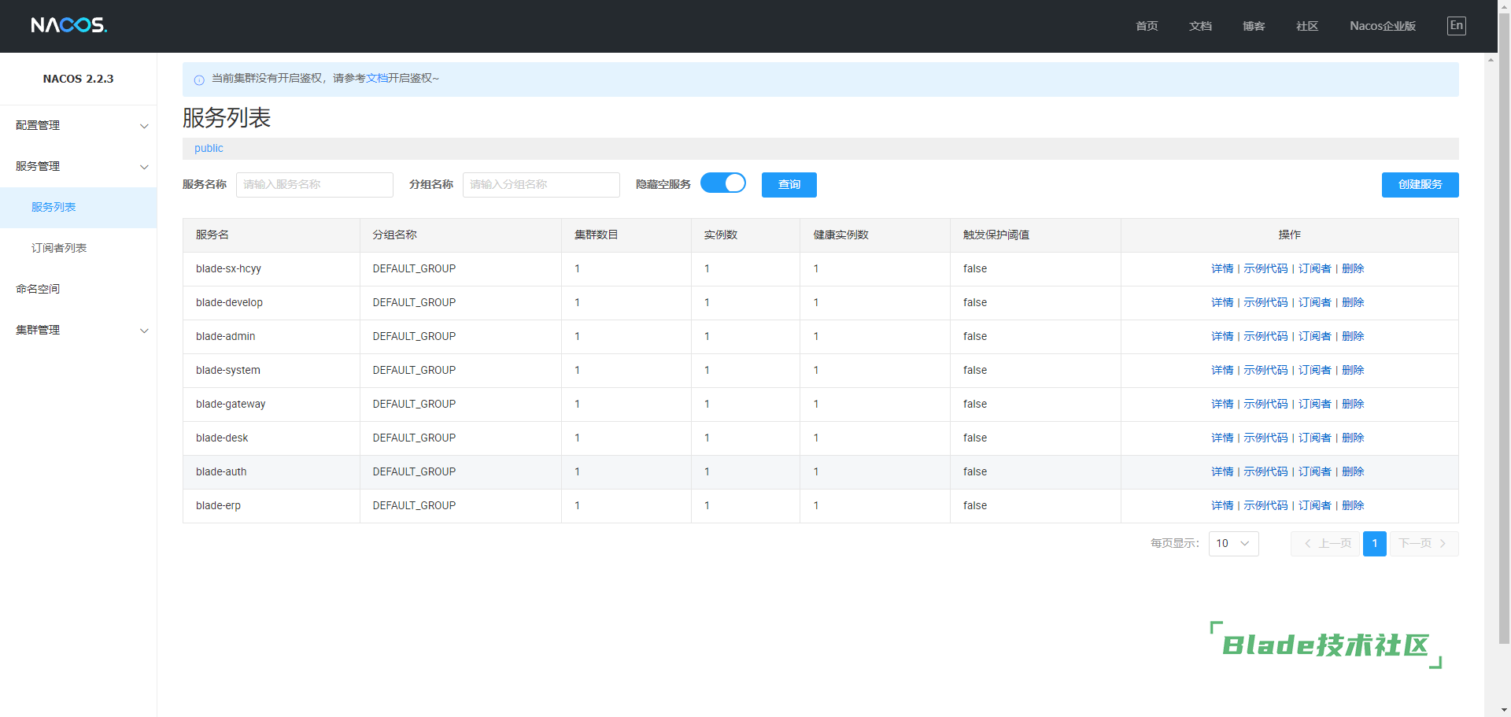Click the 上一页 previous page button
1511x717 pixels.
pos(1325,544)
